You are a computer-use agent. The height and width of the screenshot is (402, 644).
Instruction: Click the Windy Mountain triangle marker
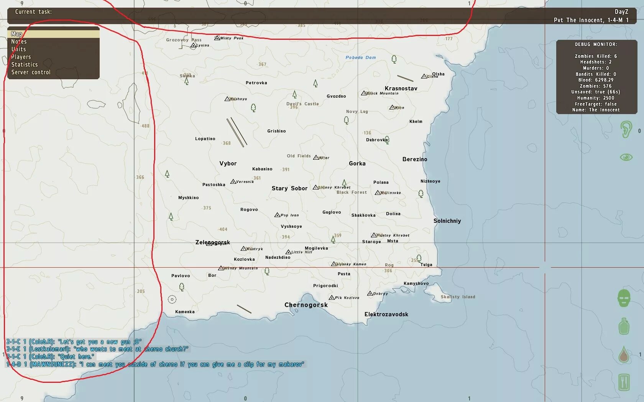point(221,268)
